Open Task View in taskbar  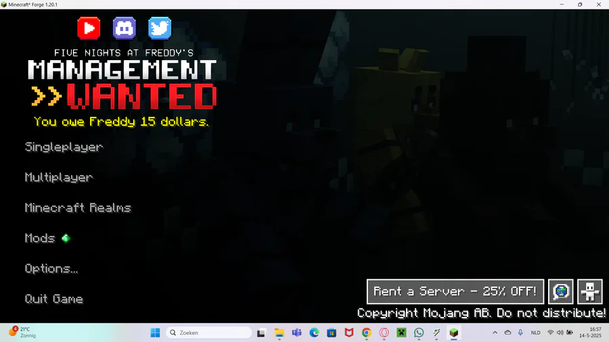point(261,333)
